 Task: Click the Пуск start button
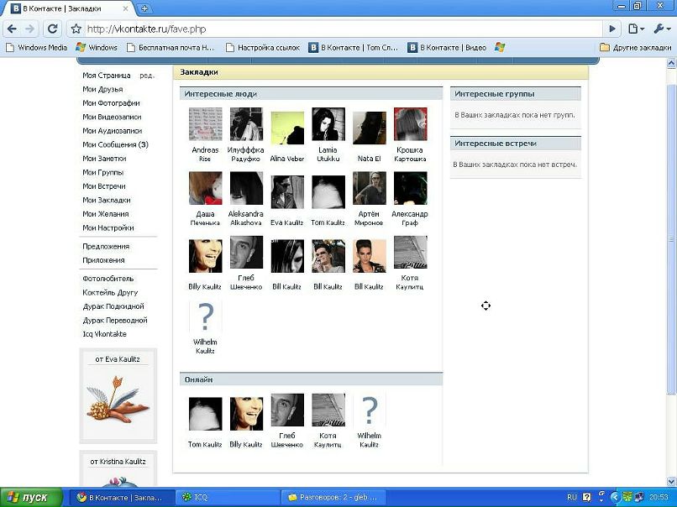coord(30,497)
